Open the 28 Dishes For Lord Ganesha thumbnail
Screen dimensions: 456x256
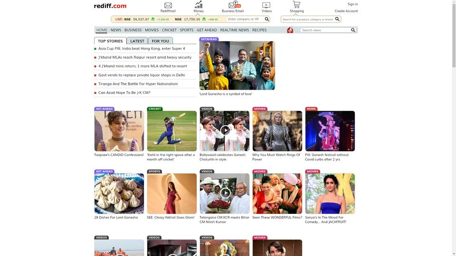pyautogui.click(x=119, y=193)
